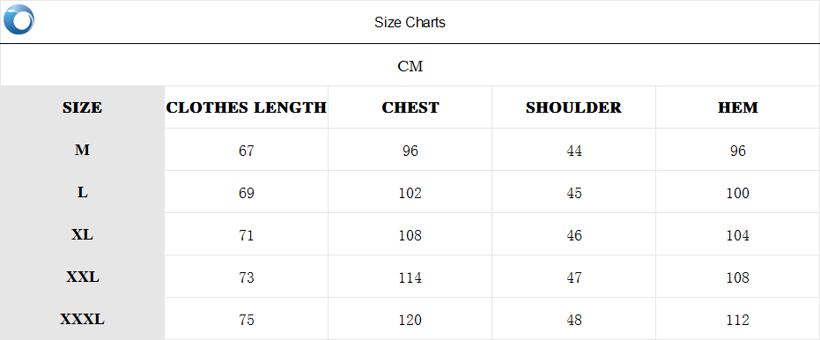The image size is (820, 340).
Task: Click the HEM column header
Action: (x=738, y=107)
